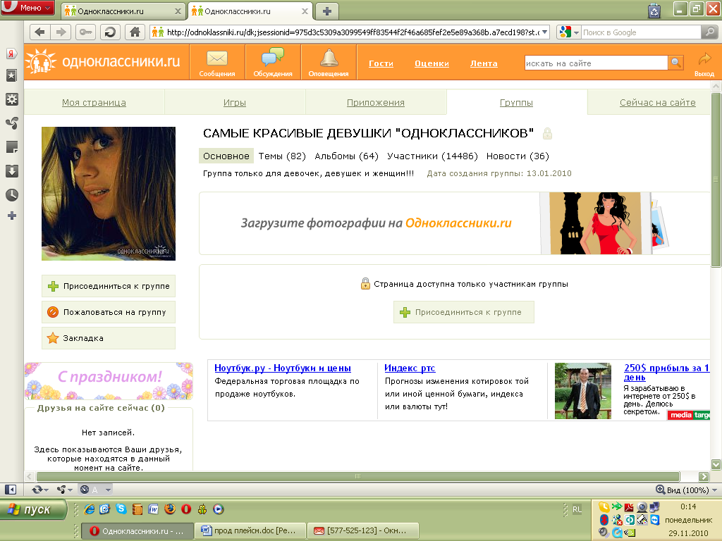This screenshot has height=541, width=722.
Task: Click the horizontal scrollbar right arrow
Action: pos(704,477)
